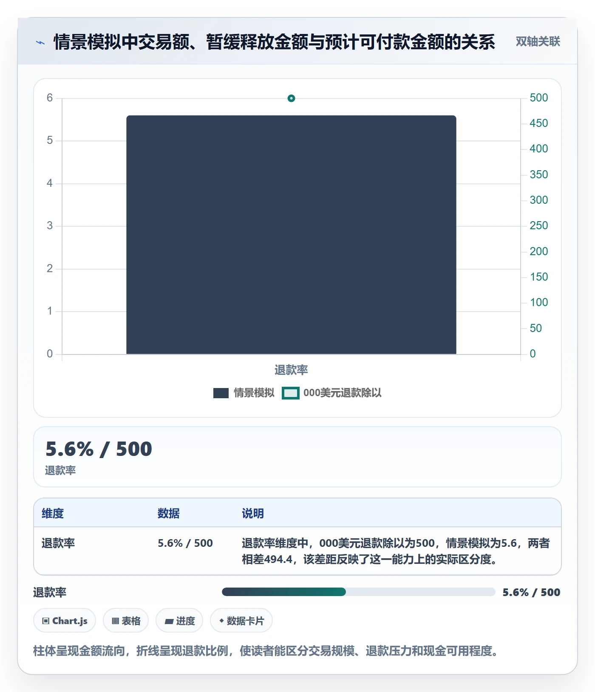Click the 表格 pill button
The height and width of the screenshot is (692, 595).
(126, 621)
